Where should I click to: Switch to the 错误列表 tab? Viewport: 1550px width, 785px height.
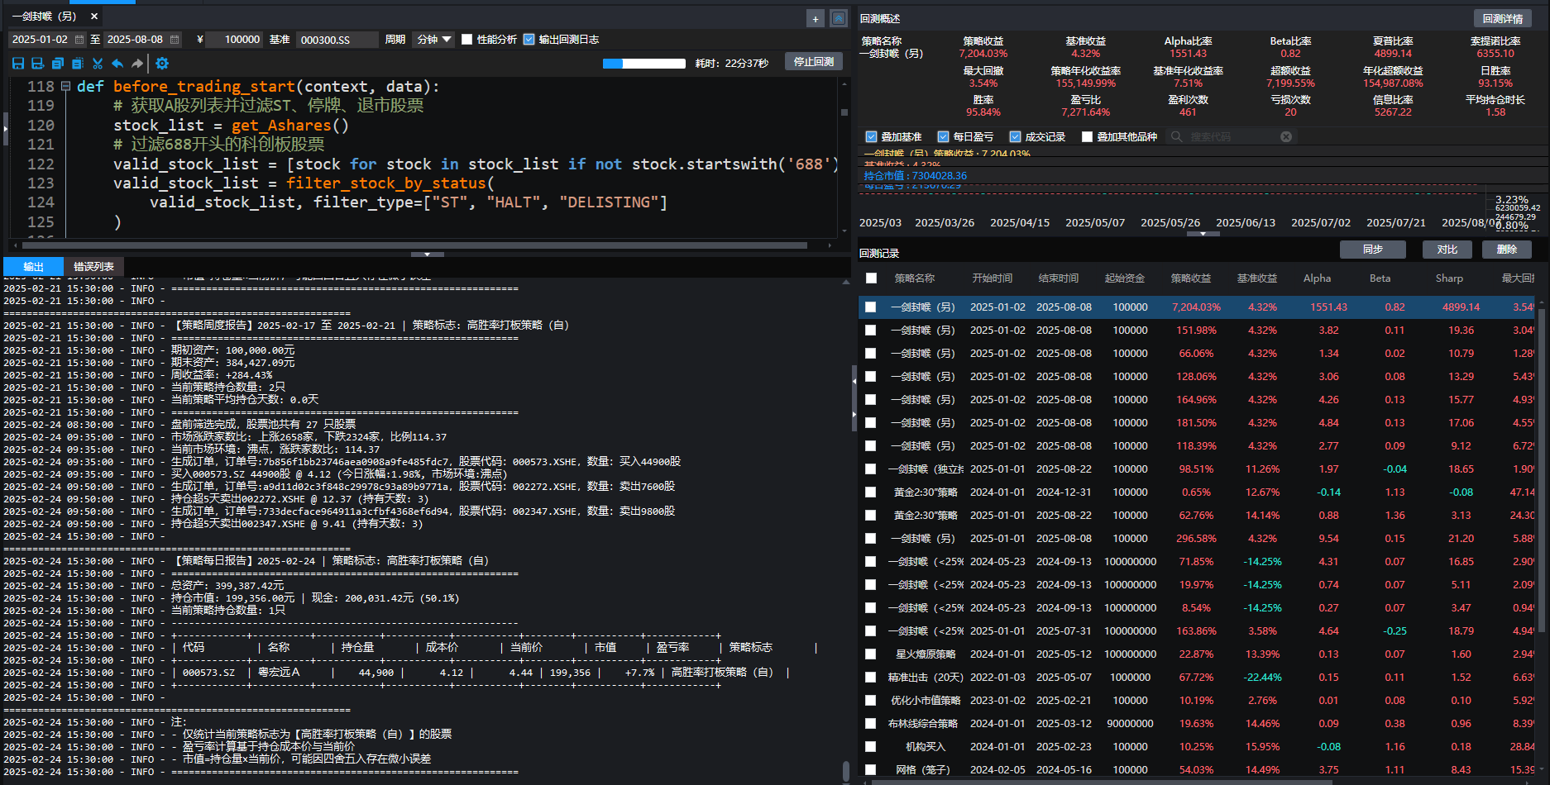pos(93,267)
